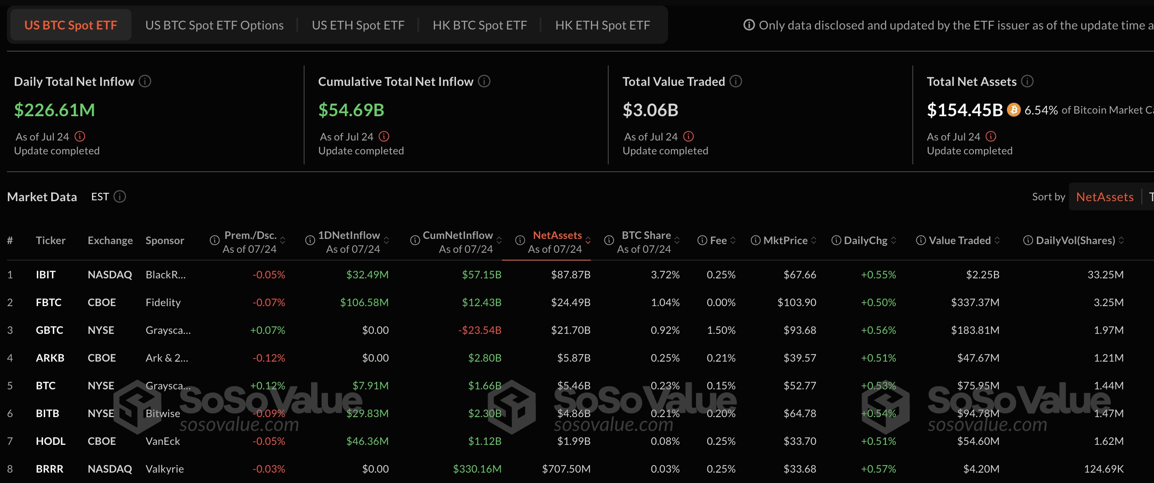
Task: Click BRRR daily volume 124.69K
Action: (1103, 469)
